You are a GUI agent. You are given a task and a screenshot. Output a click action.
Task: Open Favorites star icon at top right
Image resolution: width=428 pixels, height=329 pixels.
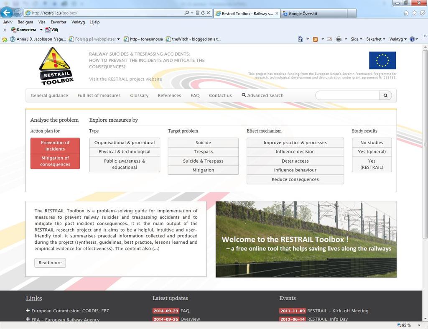pyautogui.click(x=414, y=13)
